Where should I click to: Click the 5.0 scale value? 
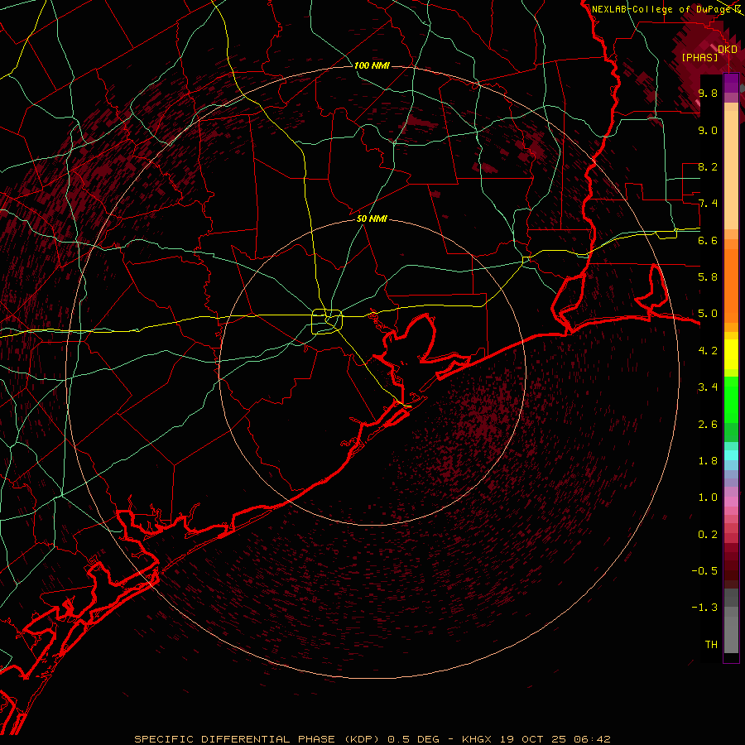[708, 314]
